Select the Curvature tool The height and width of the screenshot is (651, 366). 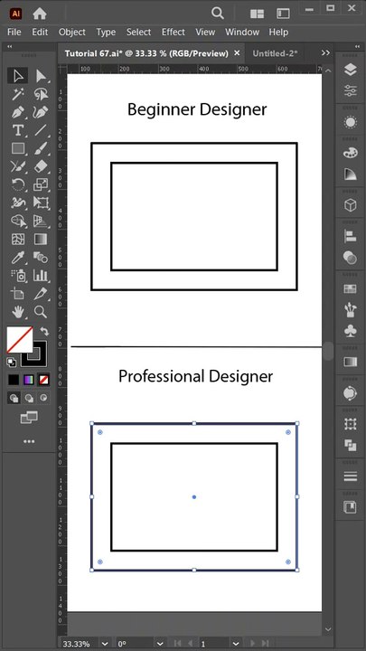click(41, 112)
